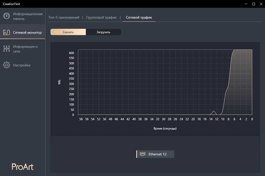The width and height of the screenshot is (265, 176).
Task: Switch graph to Скачать (download) mode
Action: pyautogui.click(x=68, y=32)
